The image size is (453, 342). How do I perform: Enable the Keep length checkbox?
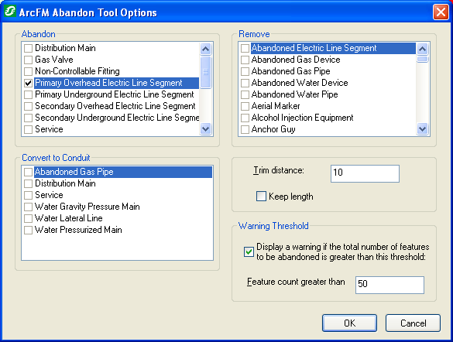click(261, 197)
